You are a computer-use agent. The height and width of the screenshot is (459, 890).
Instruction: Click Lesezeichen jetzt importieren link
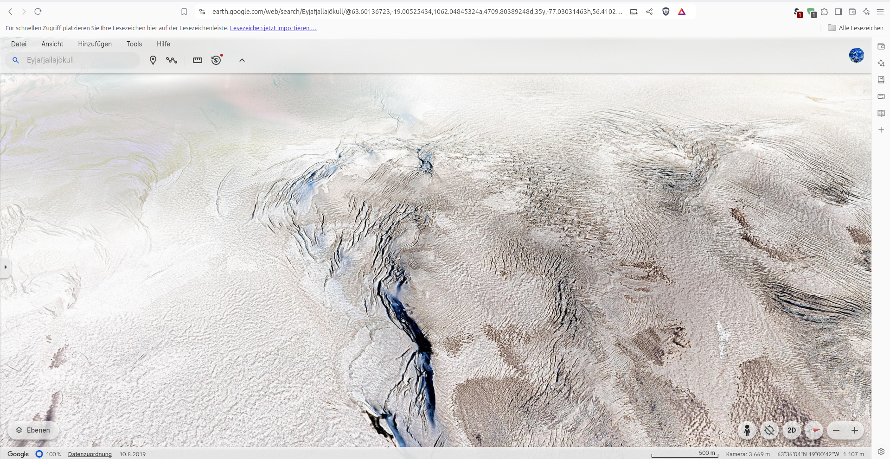[273, 28]
